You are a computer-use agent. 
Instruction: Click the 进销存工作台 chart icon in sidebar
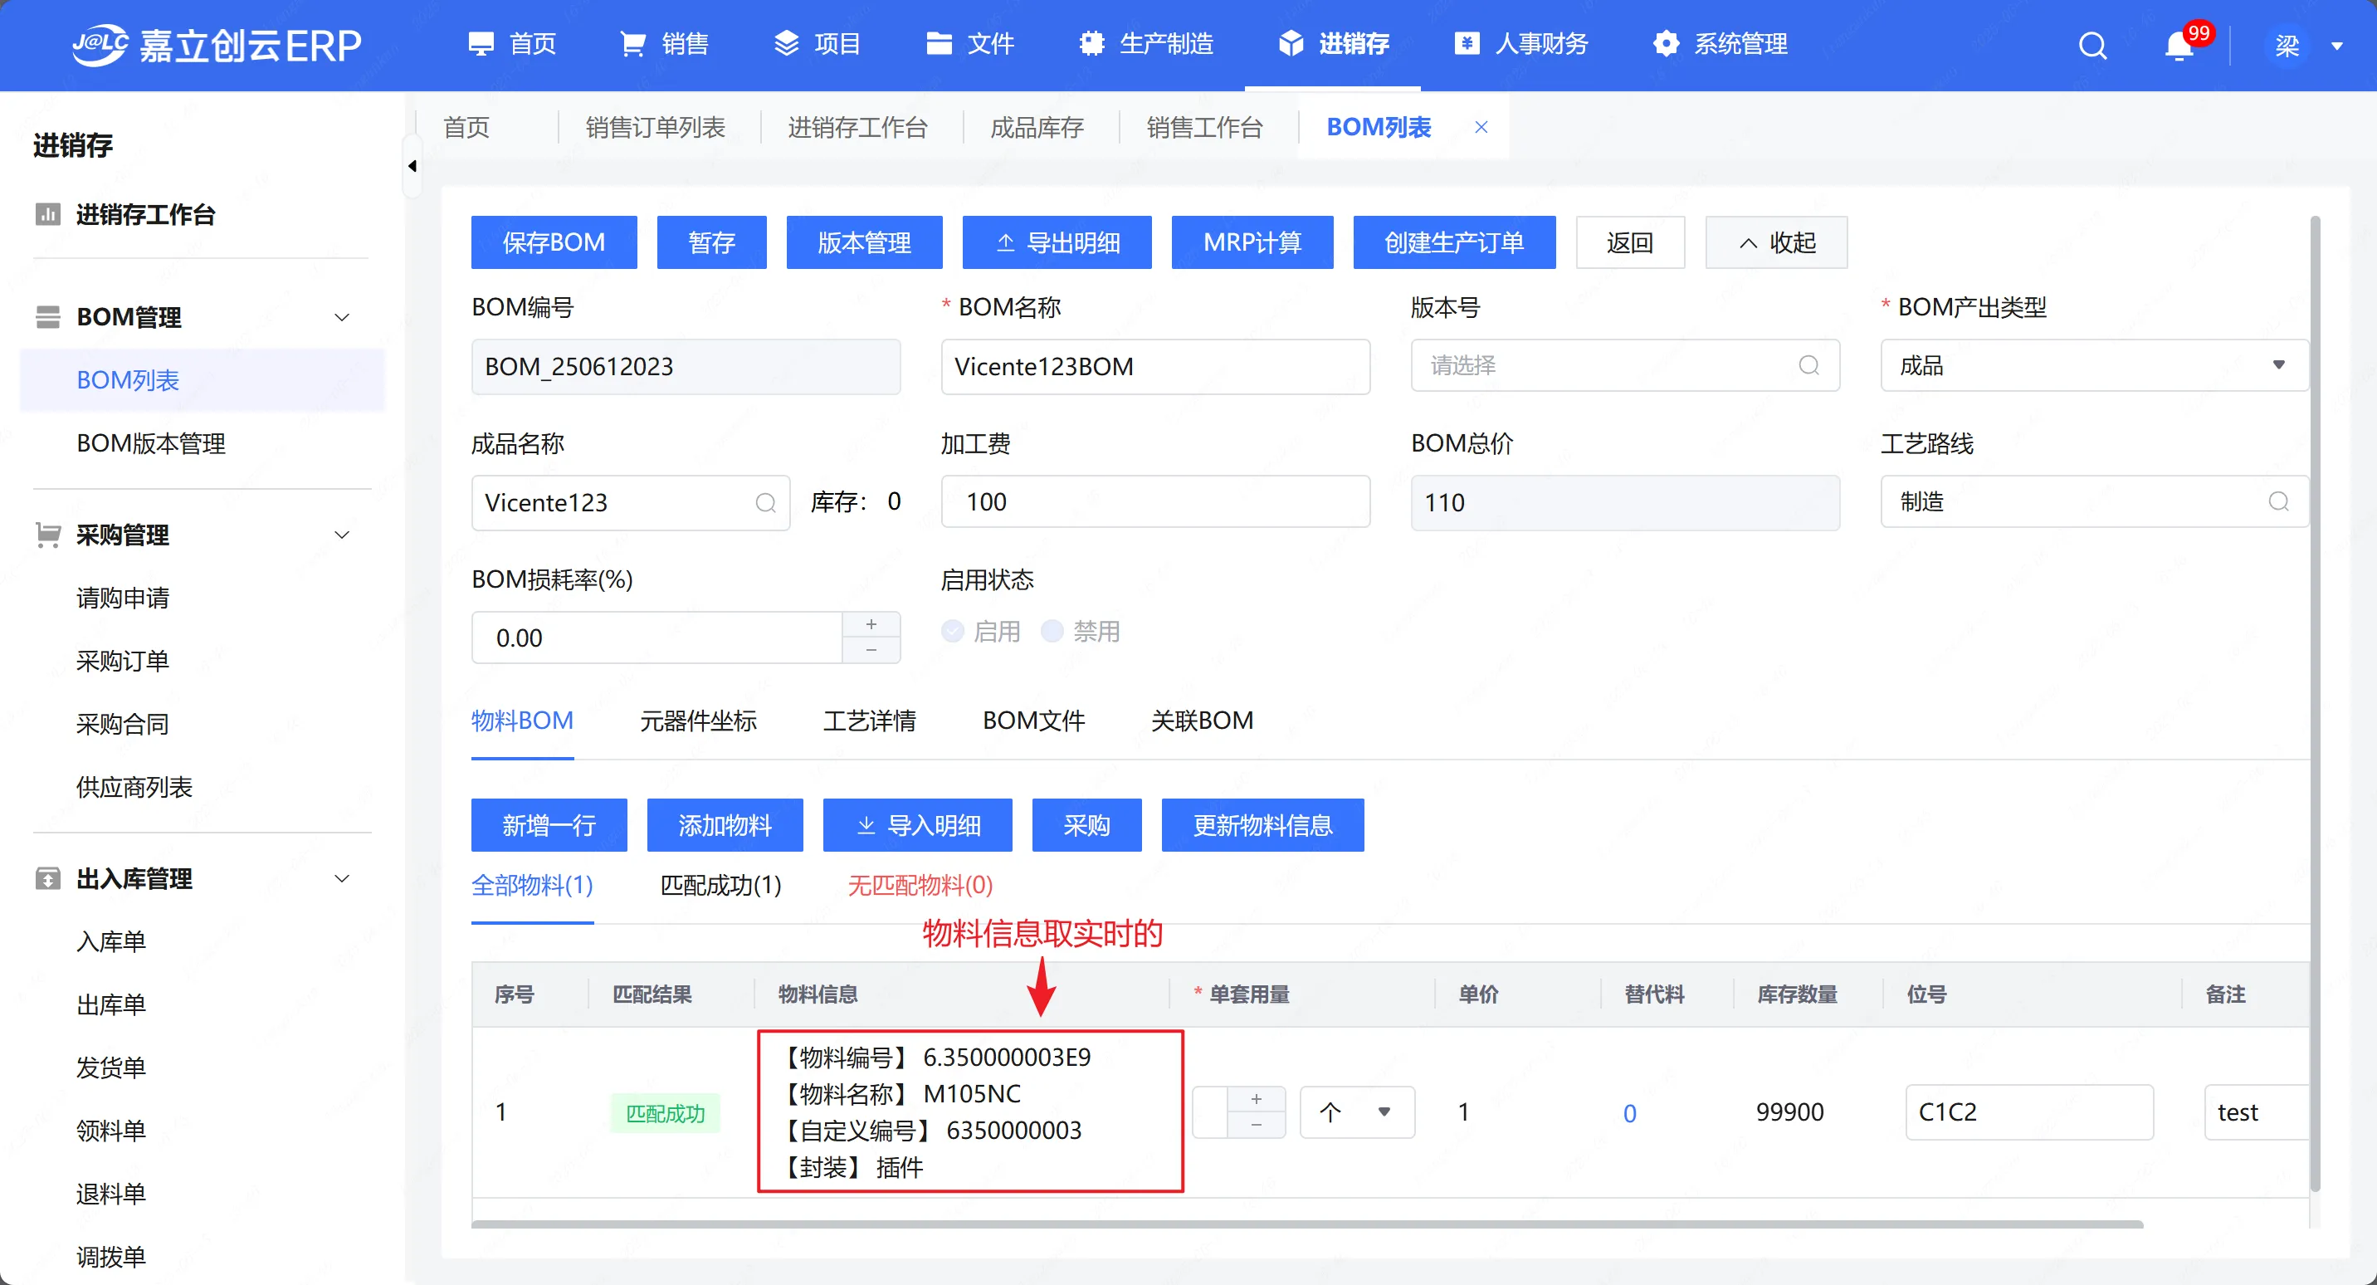pos(47,214)
